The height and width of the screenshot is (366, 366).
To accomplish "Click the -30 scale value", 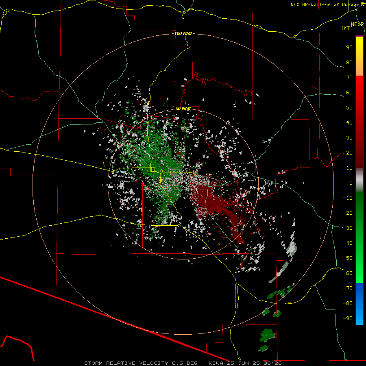I will [x=348, y=228].
